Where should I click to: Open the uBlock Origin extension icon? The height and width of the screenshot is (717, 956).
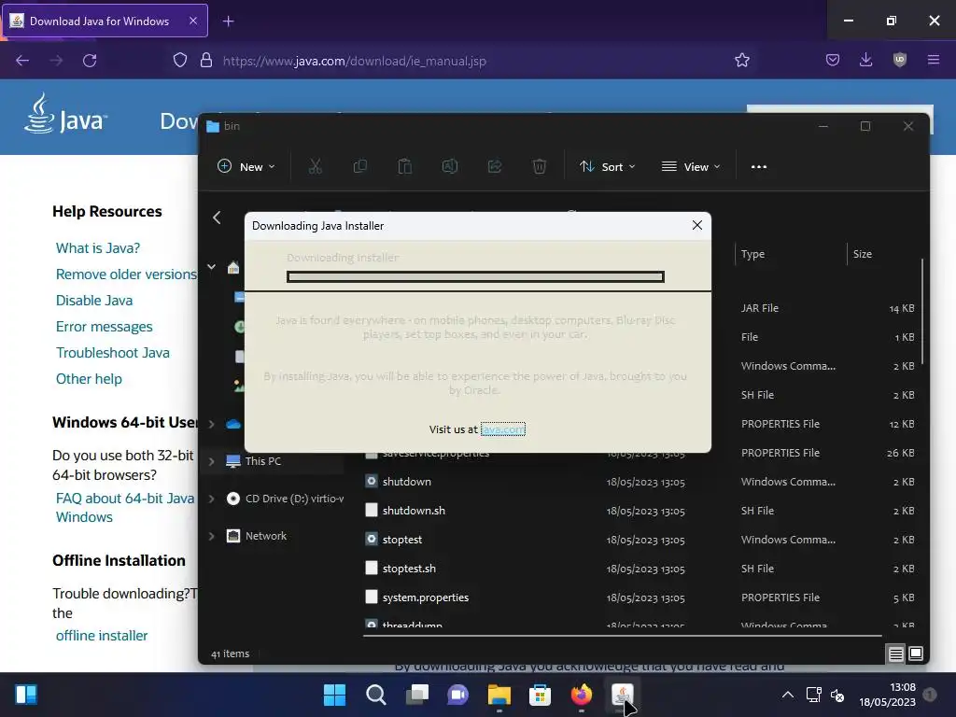[899, 60]
